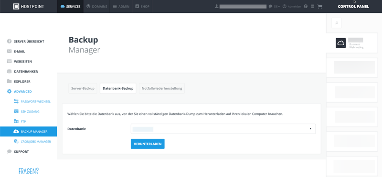Click the Server Übersicht info icon
Image resolution: width=382 pixels, height=177 pixels.
coord(9,41)
